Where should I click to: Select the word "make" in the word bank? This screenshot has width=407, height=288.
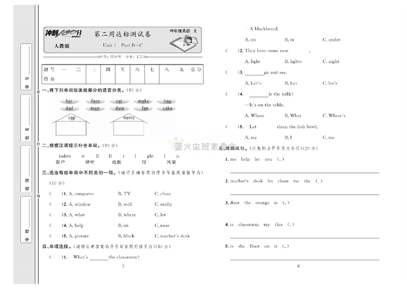coord(143,101)
